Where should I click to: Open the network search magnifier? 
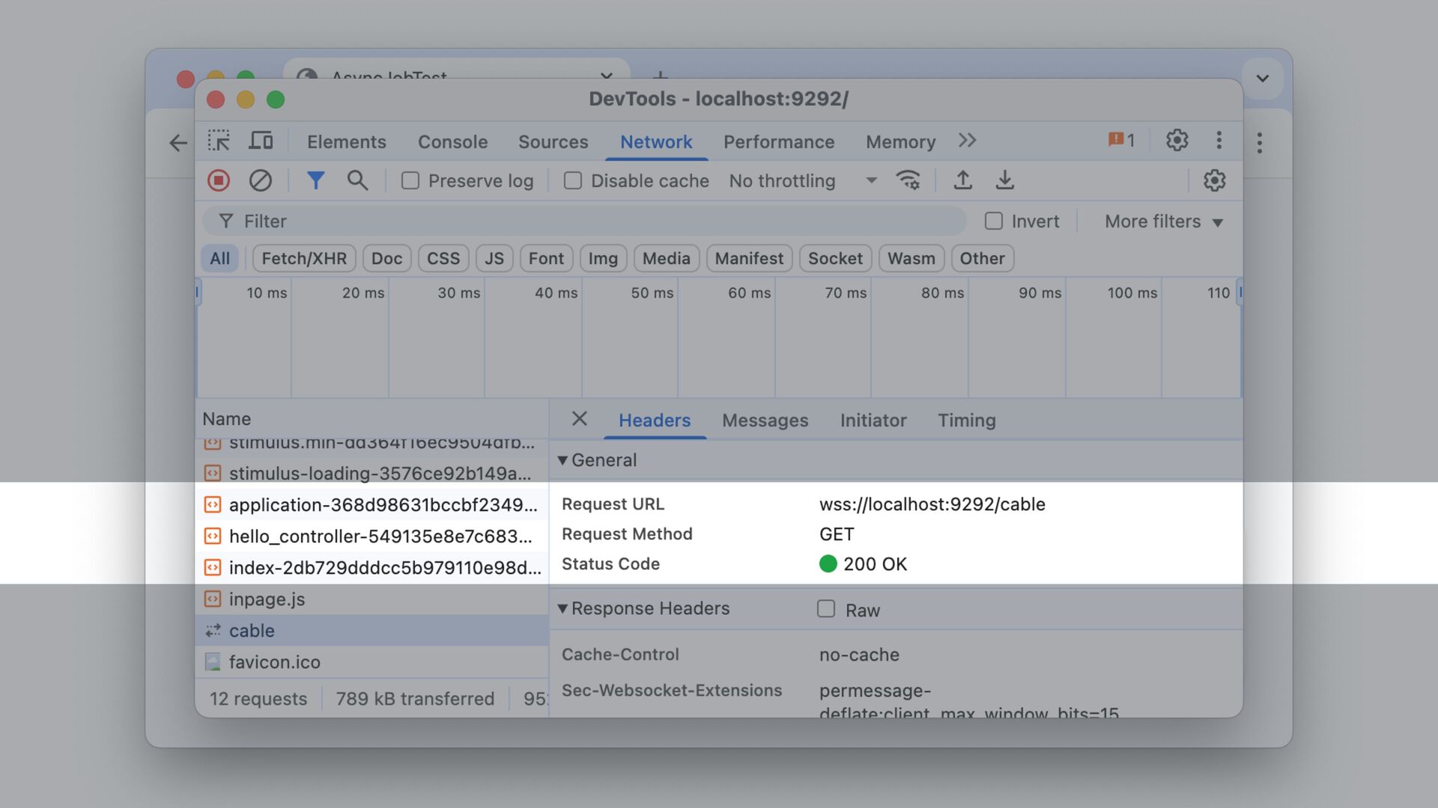coord(357,180)
